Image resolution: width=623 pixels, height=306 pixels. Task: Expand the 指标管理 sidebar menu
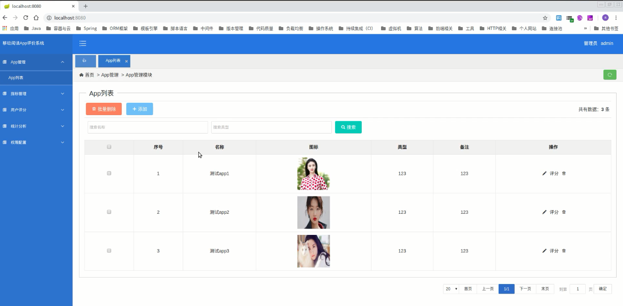point(36,94)
